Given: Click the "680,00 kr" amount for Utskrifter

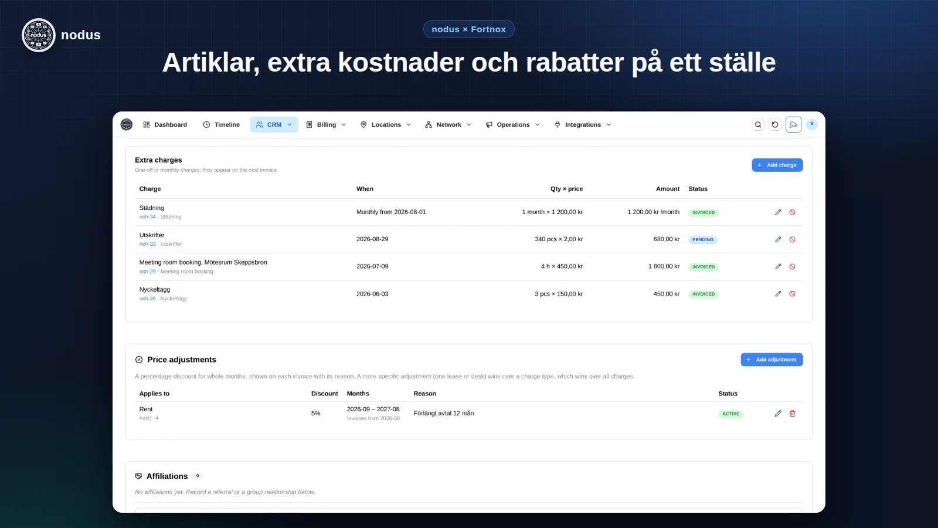Looking at the screenshot, I should point(667,239).
